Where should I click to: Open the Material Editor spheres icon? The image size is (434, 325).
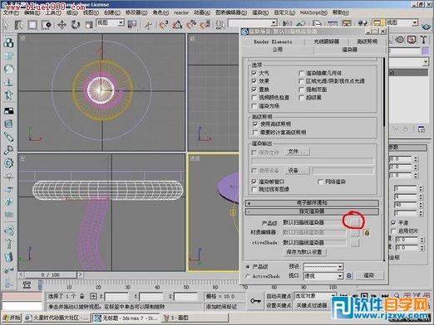point(362,23)
